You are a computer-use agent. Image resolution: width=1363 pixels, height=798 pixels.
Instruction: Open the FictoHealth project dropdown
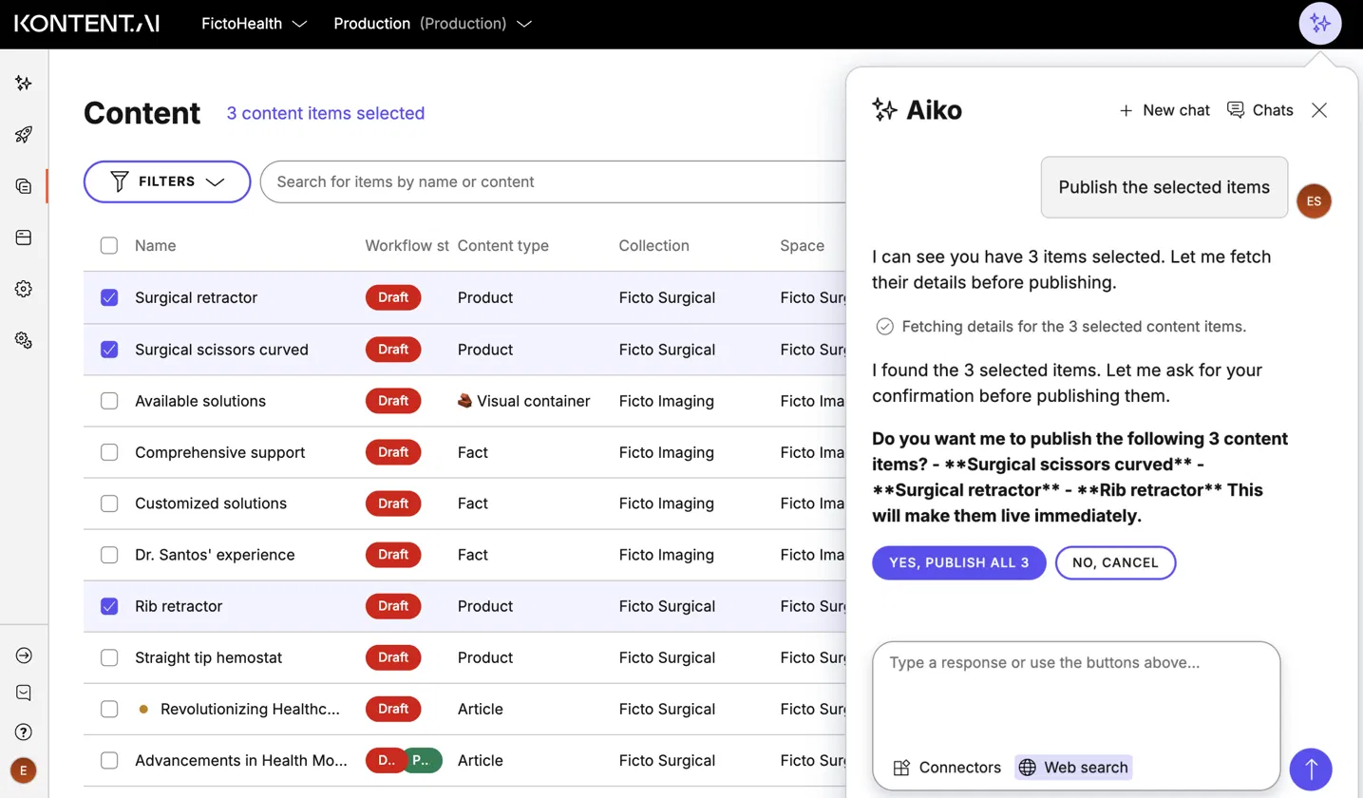[x=254, y=24]
